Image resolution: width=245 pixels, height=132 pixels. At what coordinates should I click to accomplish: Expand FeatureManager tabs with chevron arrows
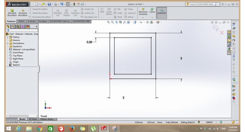36,27
